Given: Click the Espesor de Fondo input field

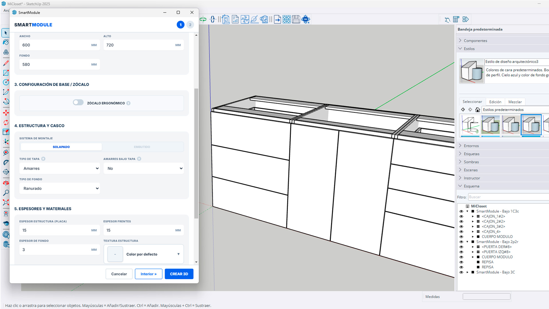Looking at the screenshot, I should (60, 250).
